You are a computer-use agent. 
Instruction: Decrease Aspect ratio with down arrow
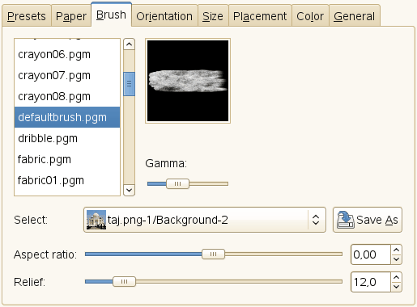tap(396, 259)
